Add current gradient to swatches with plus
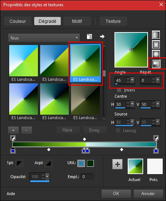166x201 pixels. tap(117, 164)
